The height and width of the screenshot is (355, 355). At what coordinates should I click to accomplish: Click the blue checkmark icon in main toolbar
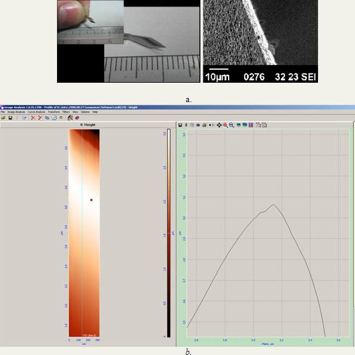coord(54,118)
